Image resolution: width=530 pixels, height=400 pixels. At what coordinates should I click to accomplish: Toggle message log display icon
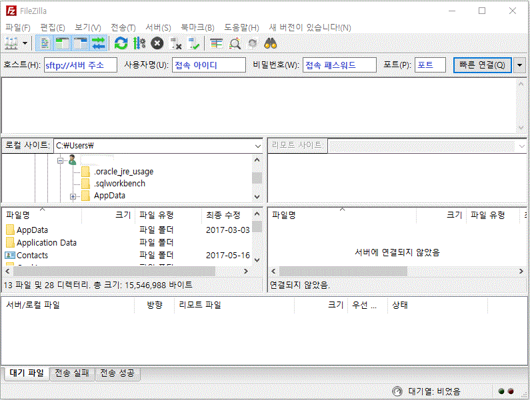[45, 44]
